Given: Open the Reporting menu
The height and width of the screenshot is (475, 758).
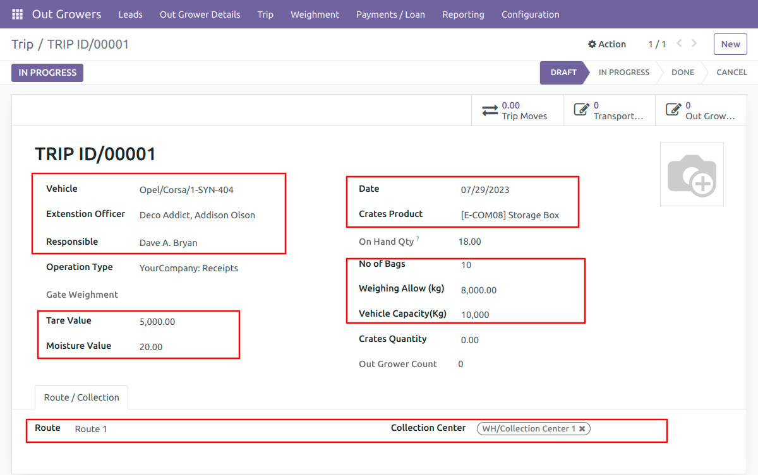Looking at the screenshot, I should click(x=463, y=14).
